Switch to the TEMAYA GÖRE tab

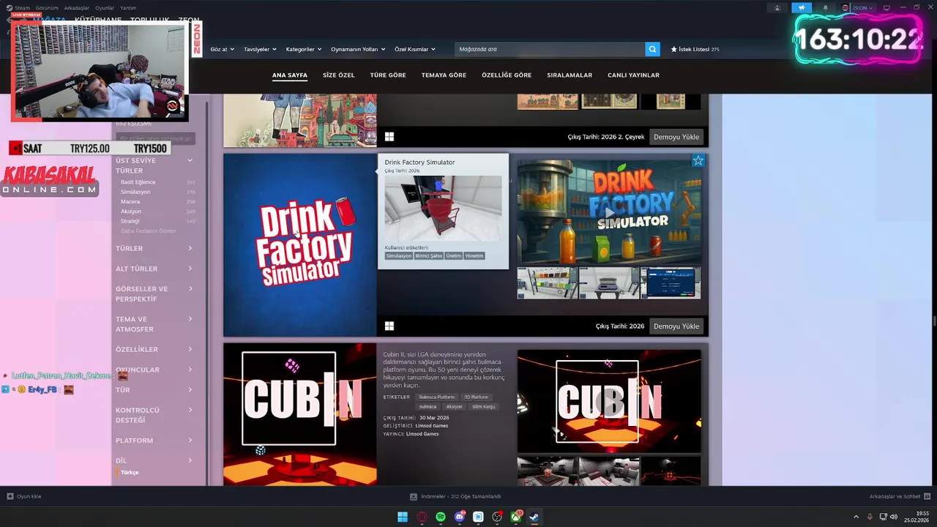[x=444, y=75]
